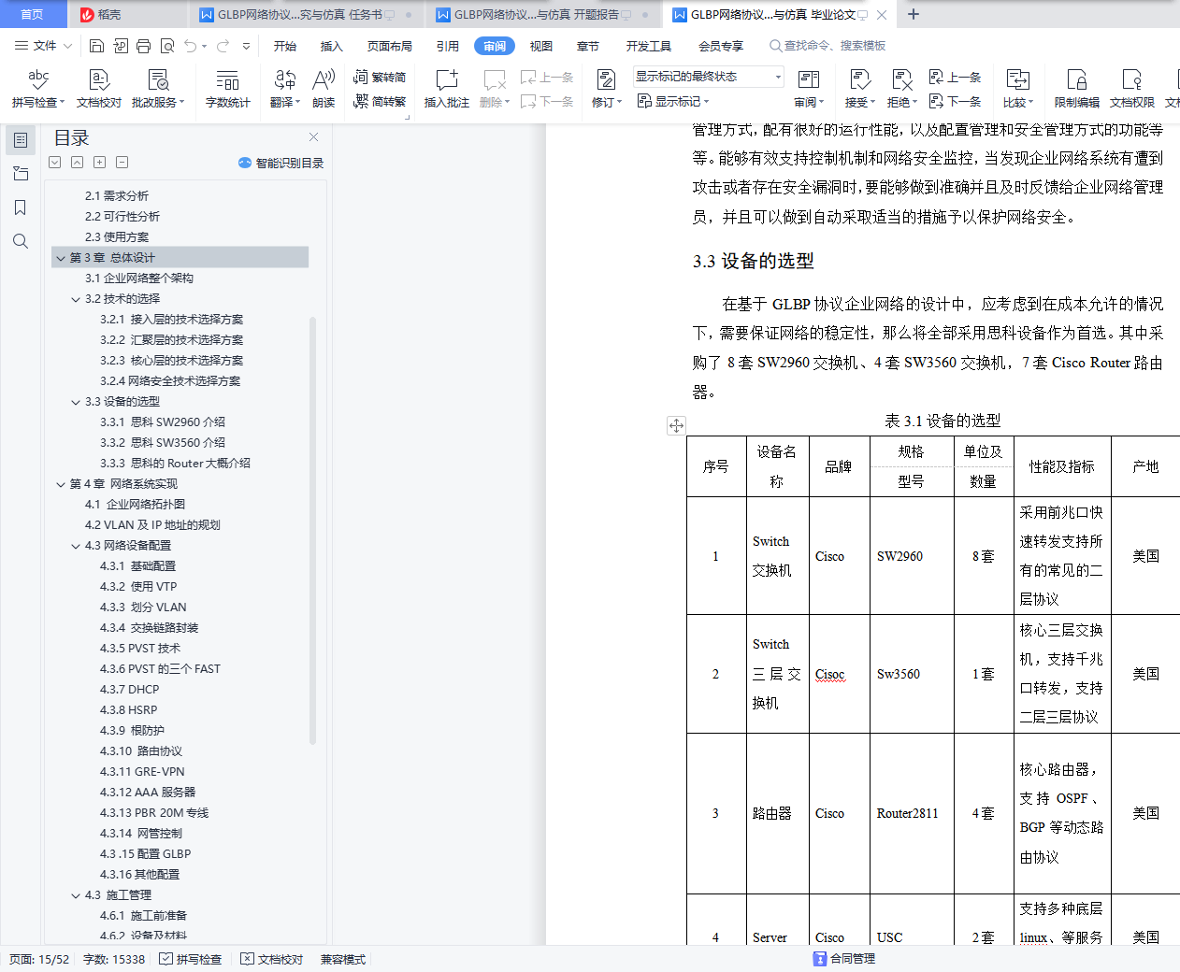Convert traditional to simplified (繁转简)
The image size is (1180, 972).
click(x=380, y=77)
